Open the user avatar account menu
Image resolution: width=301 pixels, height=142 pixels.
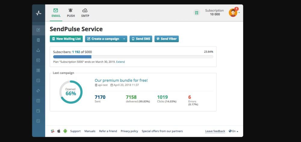click(x=233, y=13)
